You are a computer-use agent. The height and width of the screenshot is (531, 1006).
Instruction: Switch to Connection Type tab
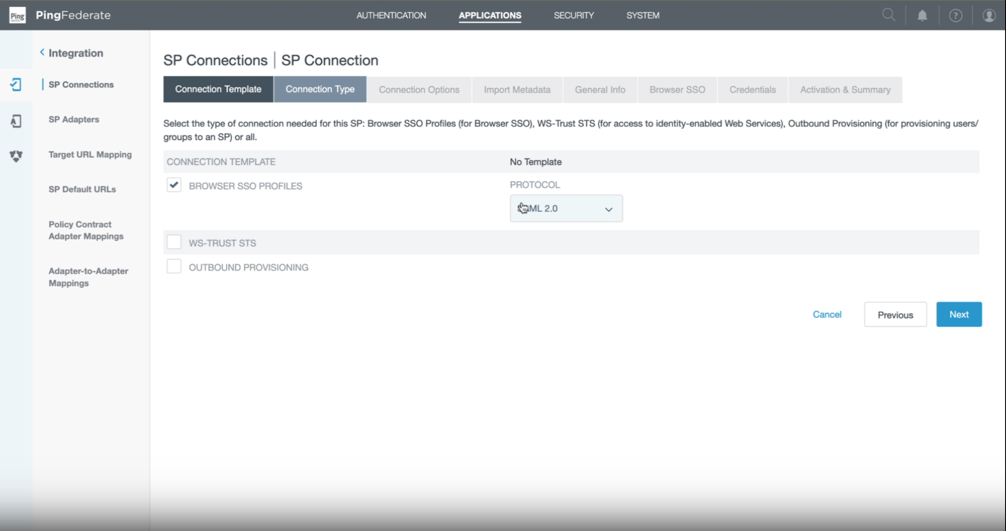[320, 89]
